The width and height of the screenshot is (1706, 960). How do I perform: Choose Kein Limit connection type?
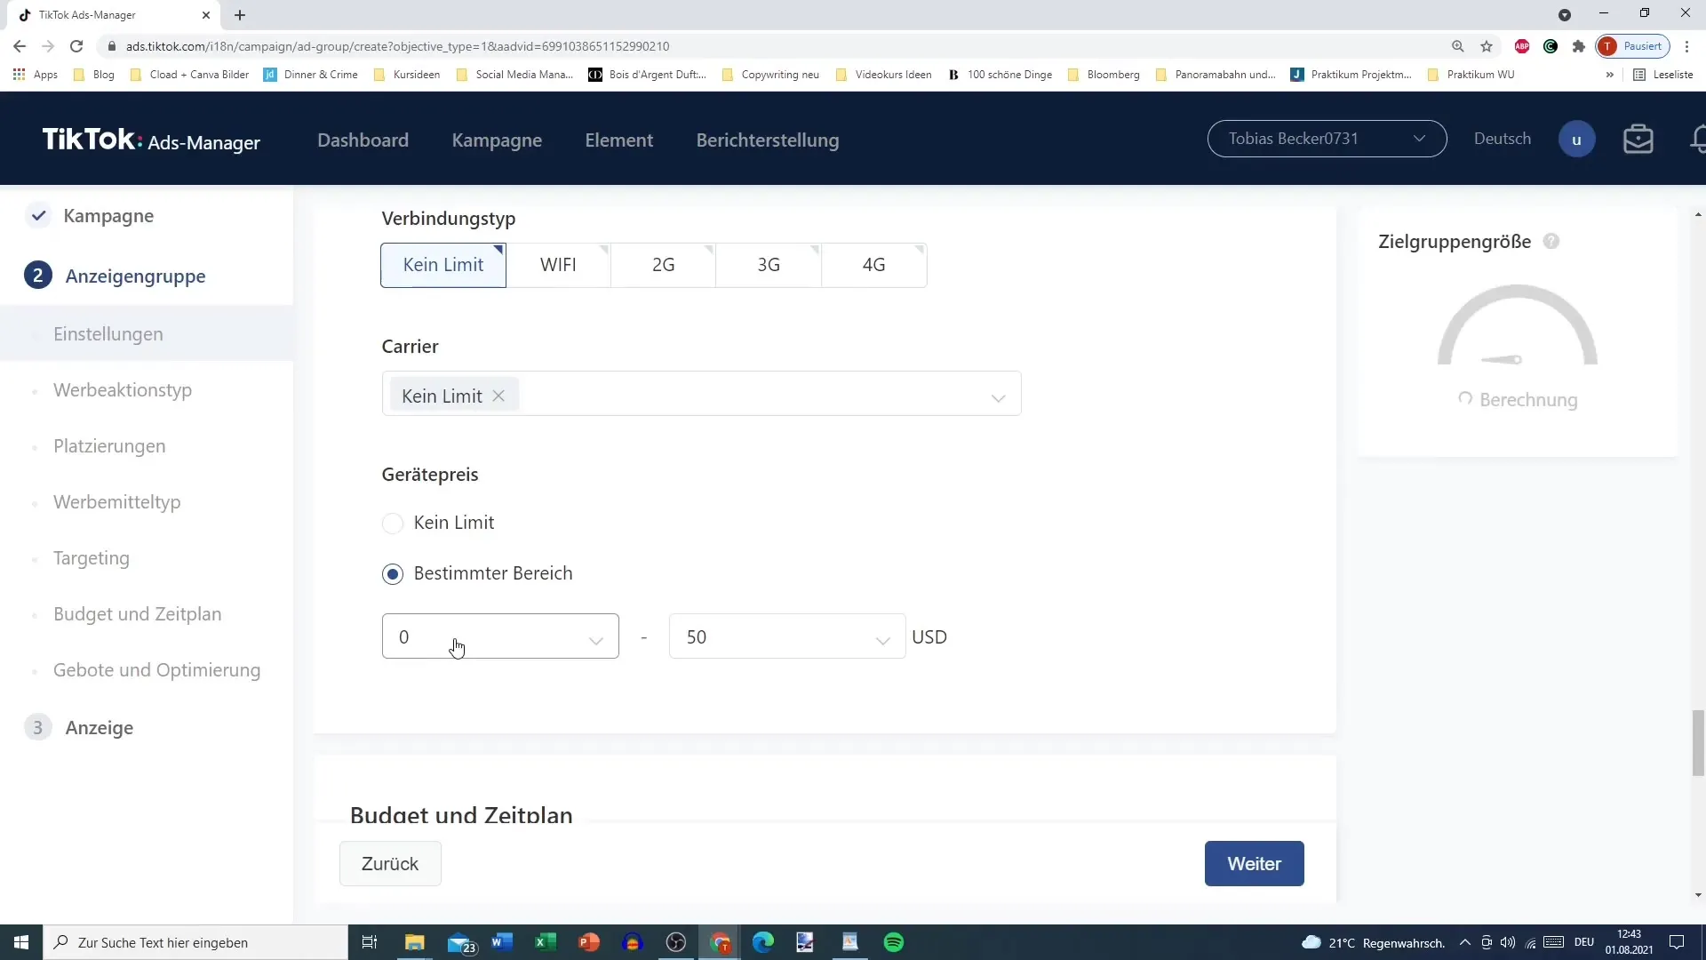[x=443, y=265]
